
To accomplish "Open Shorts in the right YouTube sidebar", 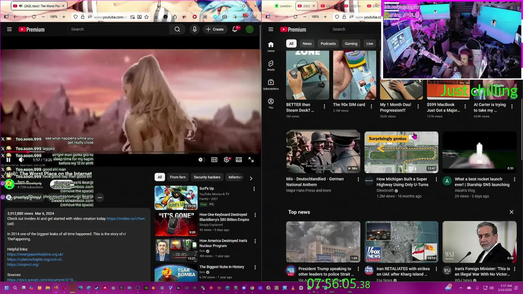I will click(x=270, y=65).
